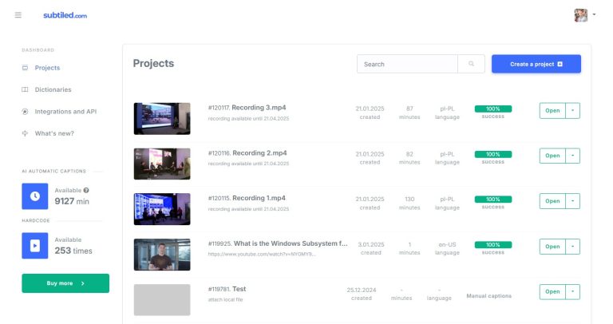Expand dropdown next to Open for Recording 1.mp4

[x=573, y=201]
